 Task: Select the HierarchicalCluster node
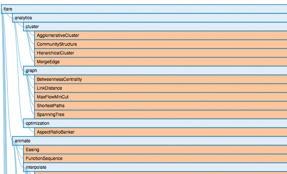(161, 53)
